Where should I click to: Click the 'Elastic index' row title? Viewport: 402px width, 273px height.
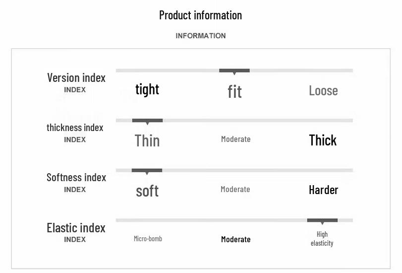click(76, 228)
